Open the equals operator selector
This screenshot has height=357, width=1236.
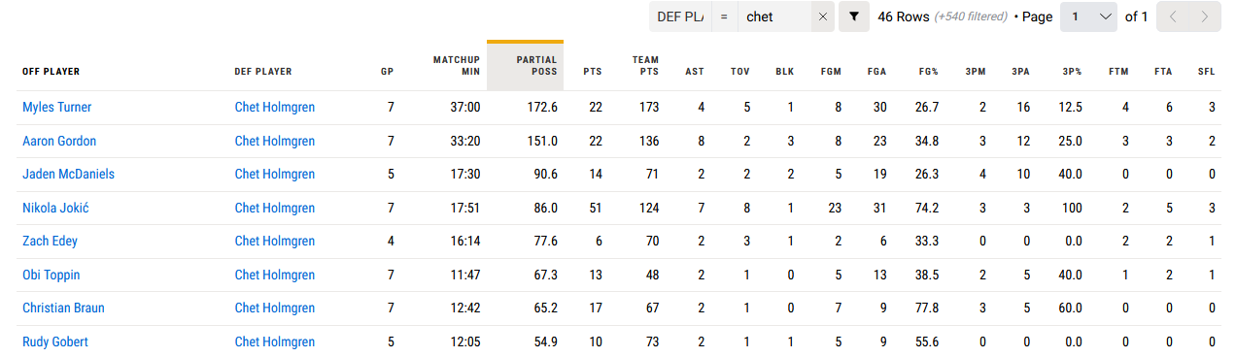click(x=724, y=16)
